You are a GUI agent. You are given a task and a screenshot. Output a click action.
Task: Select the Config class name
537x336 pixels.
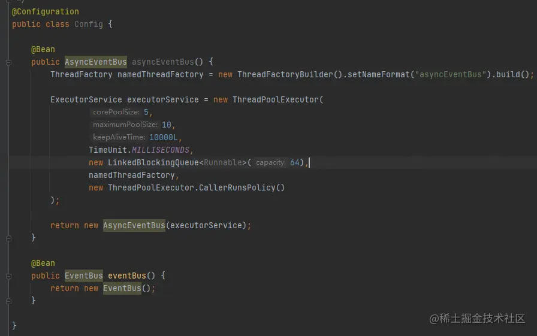coord(89,25)
